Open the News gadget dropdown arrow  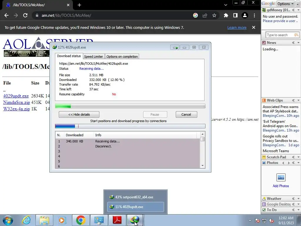pos(299,43)
